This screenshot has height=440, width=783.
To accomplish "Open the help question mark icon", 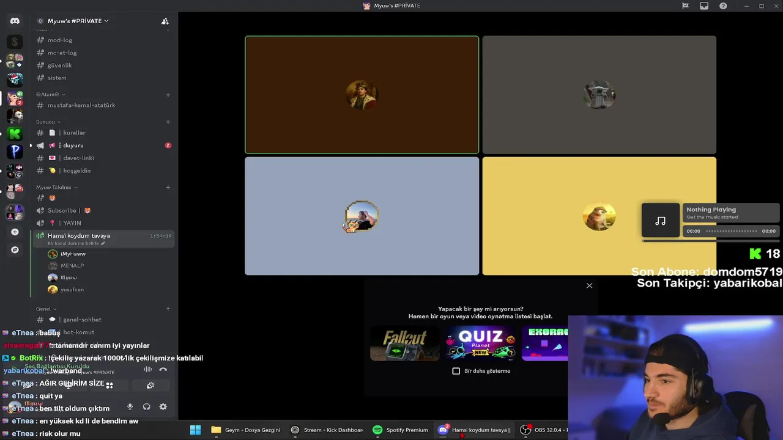I will (x=724, y=6).
